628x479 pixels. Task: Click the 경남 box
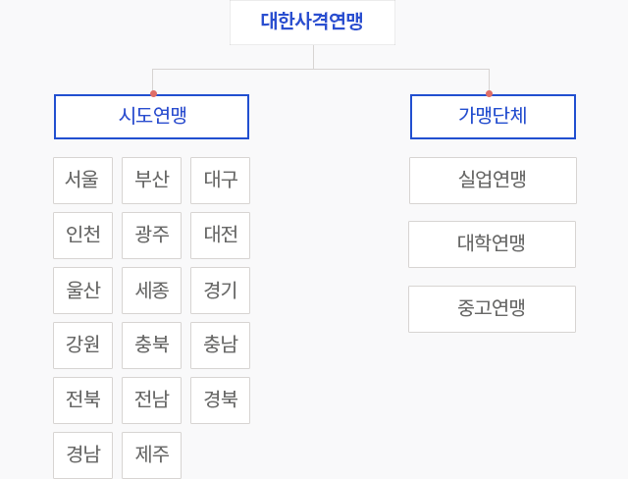pyautogui.click(x=82, y=455)
